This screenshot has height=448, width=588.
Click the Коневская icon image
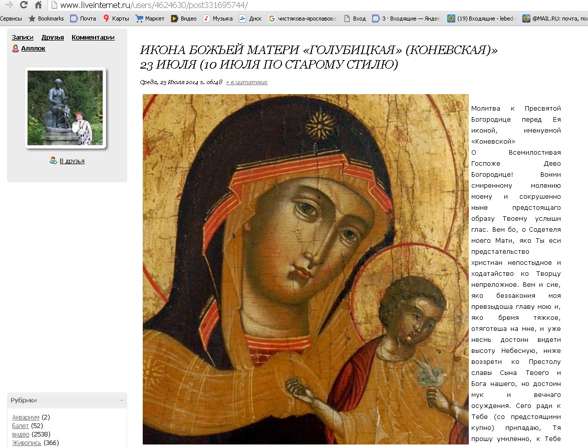[306, 269]
